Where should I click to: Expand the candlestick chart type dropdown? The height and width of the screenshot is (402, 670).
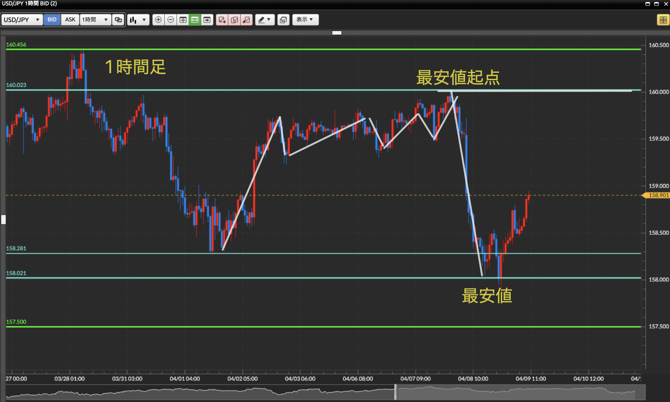(x=138, y=20)
